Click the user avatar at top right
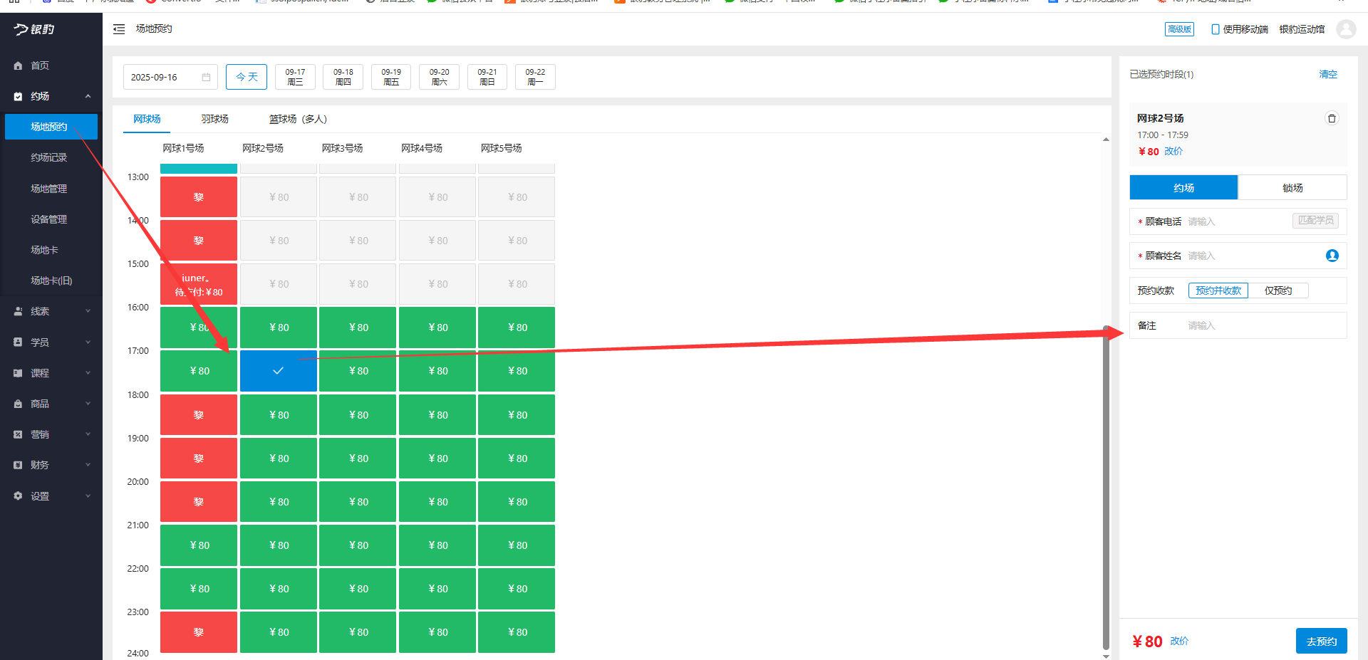The width and height of the screenshot is (1368, 660). pos(1345,29)
